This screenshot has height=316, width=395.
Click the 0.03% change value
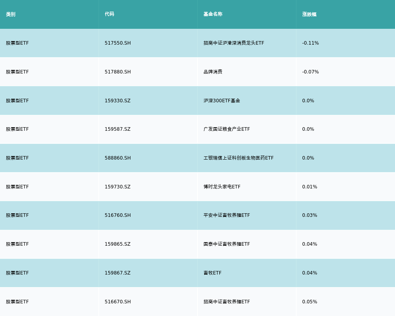(310, 215)
